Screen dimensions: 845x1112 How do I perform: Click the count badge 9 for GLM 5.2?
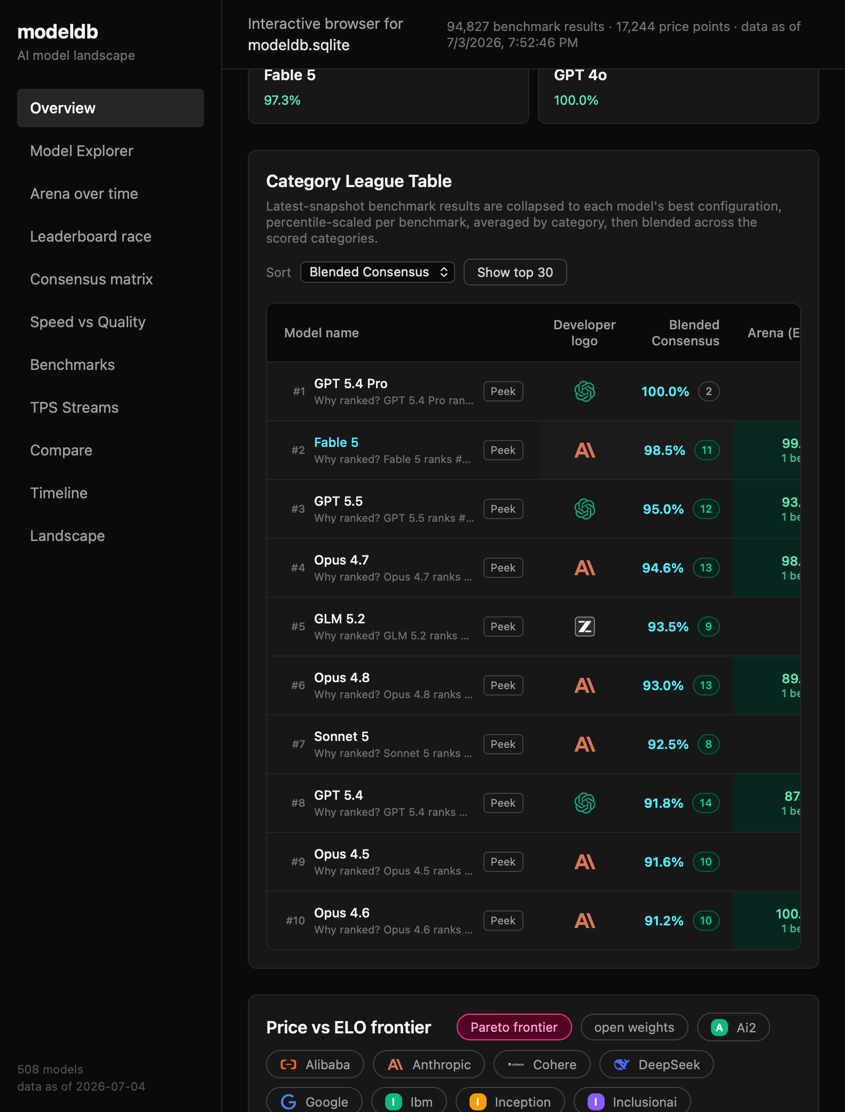tap(709, 627)
